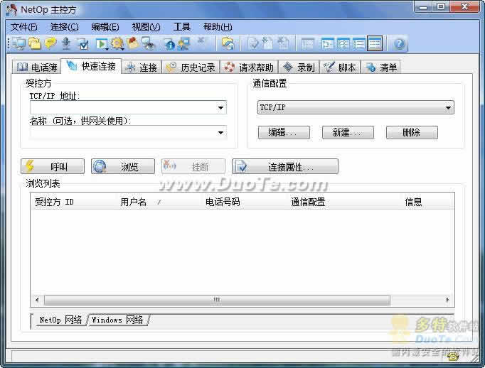Image resolution: width=485 pixels, height=368 pixels.
Task: Switch to the 连接 tab
Action: coord(142,67)
